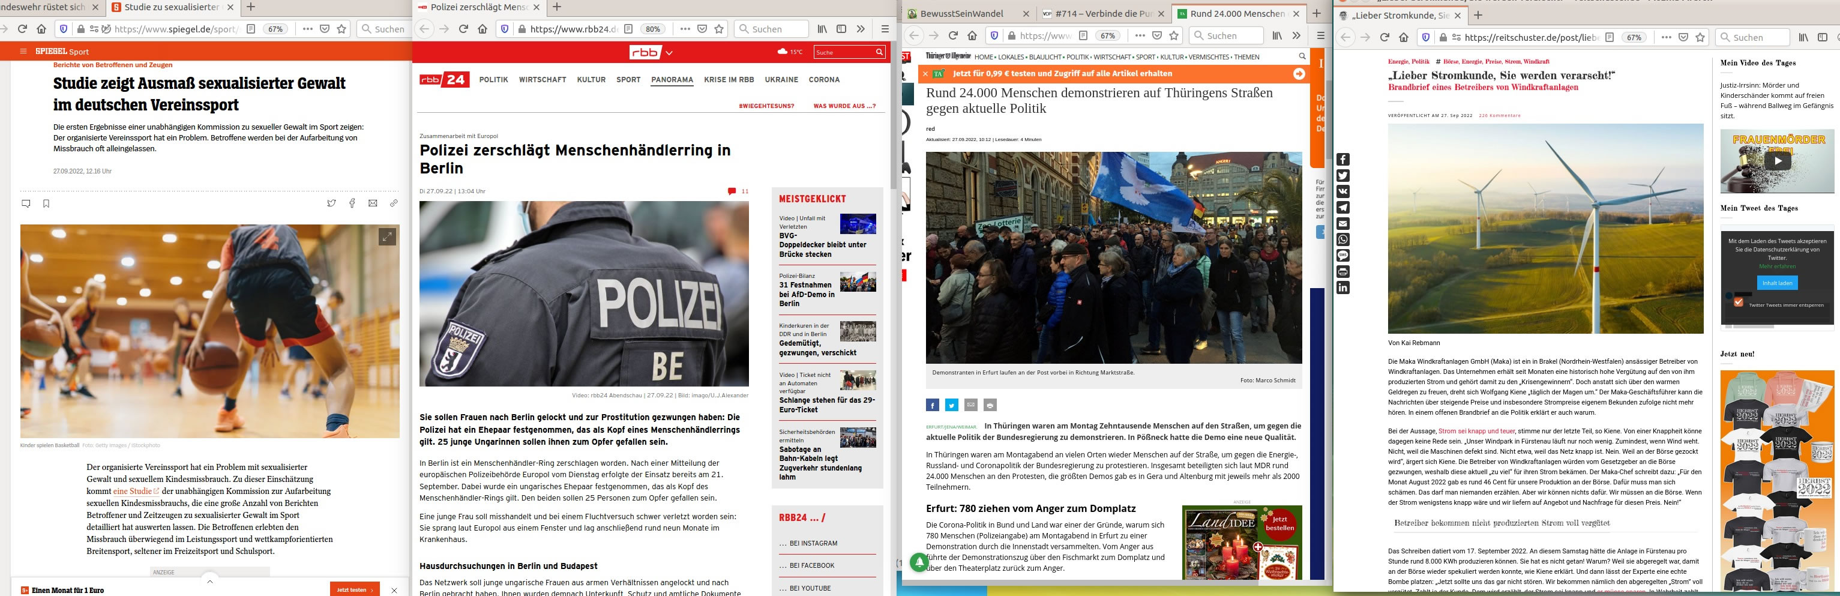Print the Thüringer Allgemeine article
This screenshot has height=596, width=1840.
(x=989, y=405)
